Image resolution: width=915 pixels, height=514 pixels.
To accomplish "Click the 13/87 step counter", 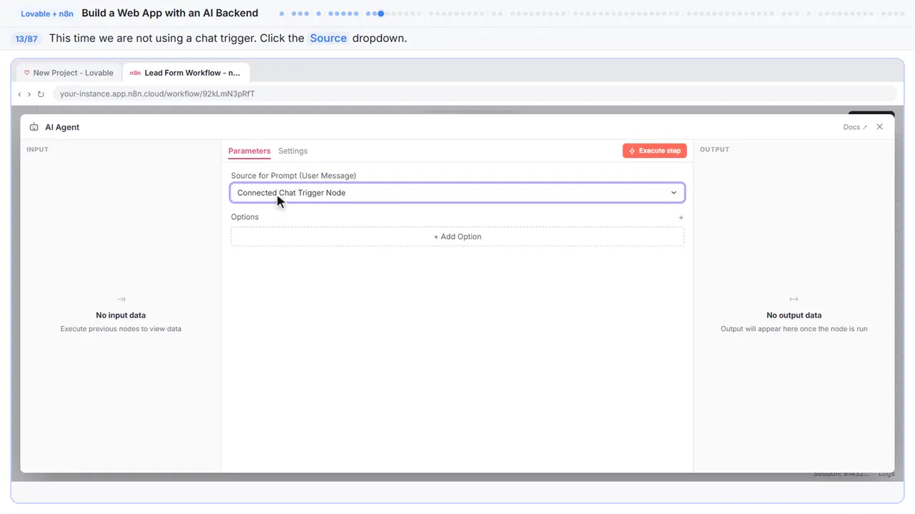I will pyautogui.click(x=26, y=39).
